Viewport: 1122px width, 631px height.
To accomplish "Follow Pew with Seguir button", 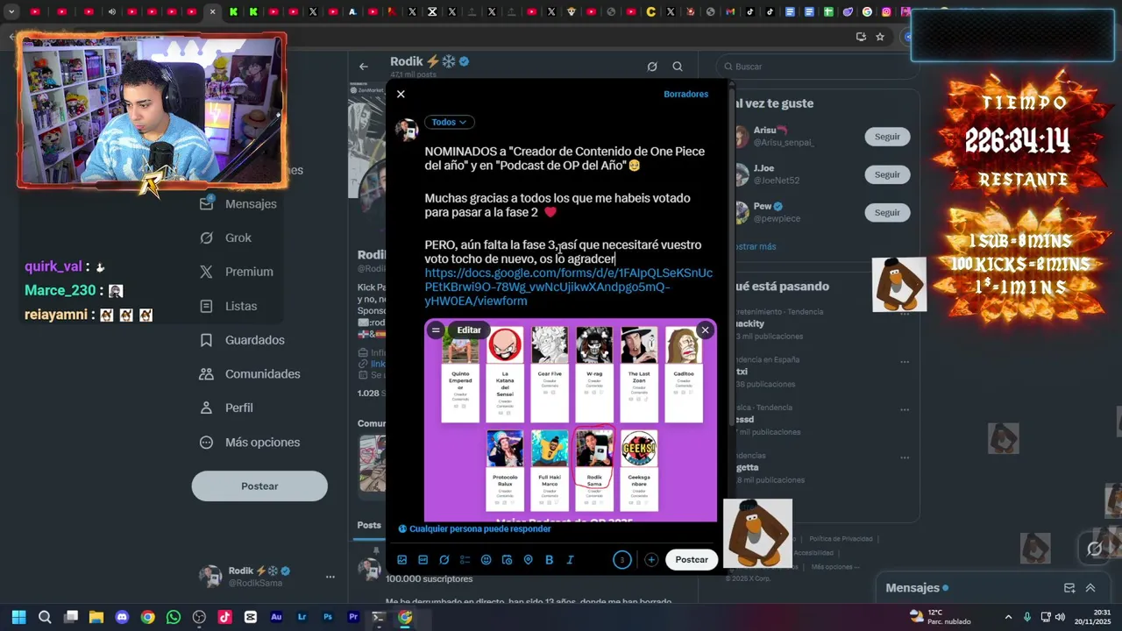I will tap(887, 212).
